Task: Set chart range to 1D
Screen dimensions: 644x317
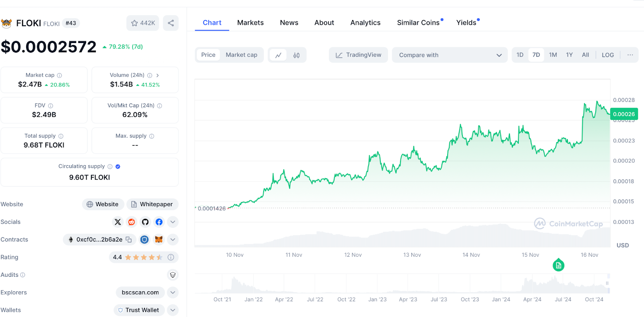Action: (x=520, y=55)
